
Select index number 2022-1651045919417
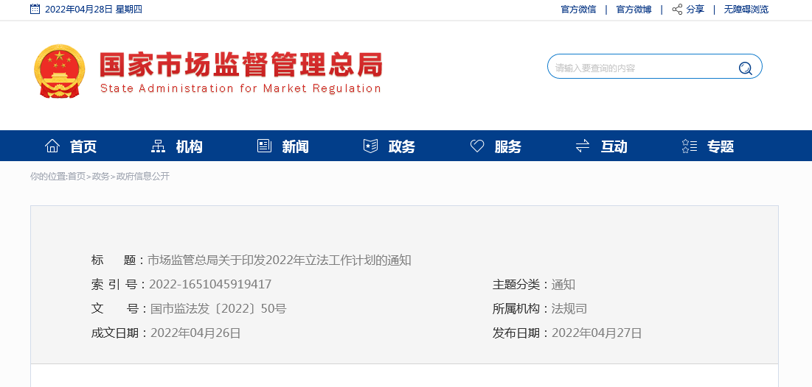point(210,284)
